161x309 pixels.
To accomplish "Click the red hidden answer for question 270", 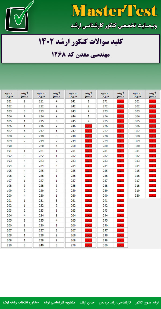I will (89, 245).
